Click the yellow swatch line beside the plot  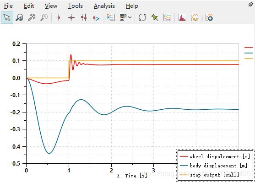click(249, 59)
